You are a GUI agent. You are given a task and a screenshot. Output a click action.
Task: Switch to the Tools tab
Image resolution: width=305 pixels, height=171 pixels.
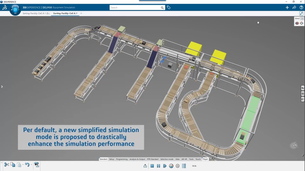point(191,159)
